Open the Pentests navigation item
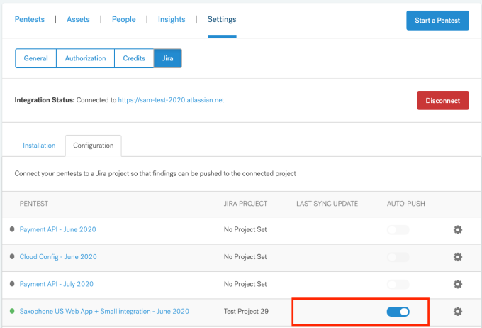 [x=30, y=19]
